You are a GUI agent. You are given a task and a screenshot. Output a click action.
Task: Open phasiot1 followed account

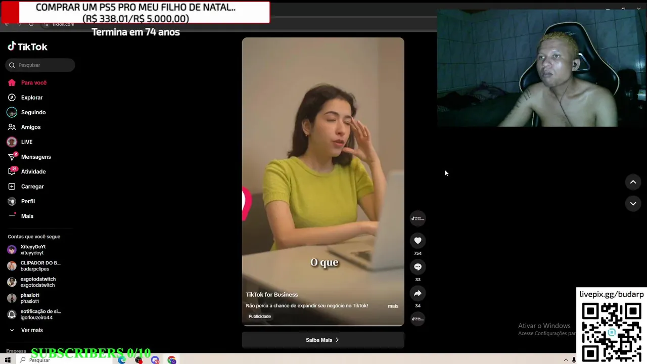click(33, 298)
